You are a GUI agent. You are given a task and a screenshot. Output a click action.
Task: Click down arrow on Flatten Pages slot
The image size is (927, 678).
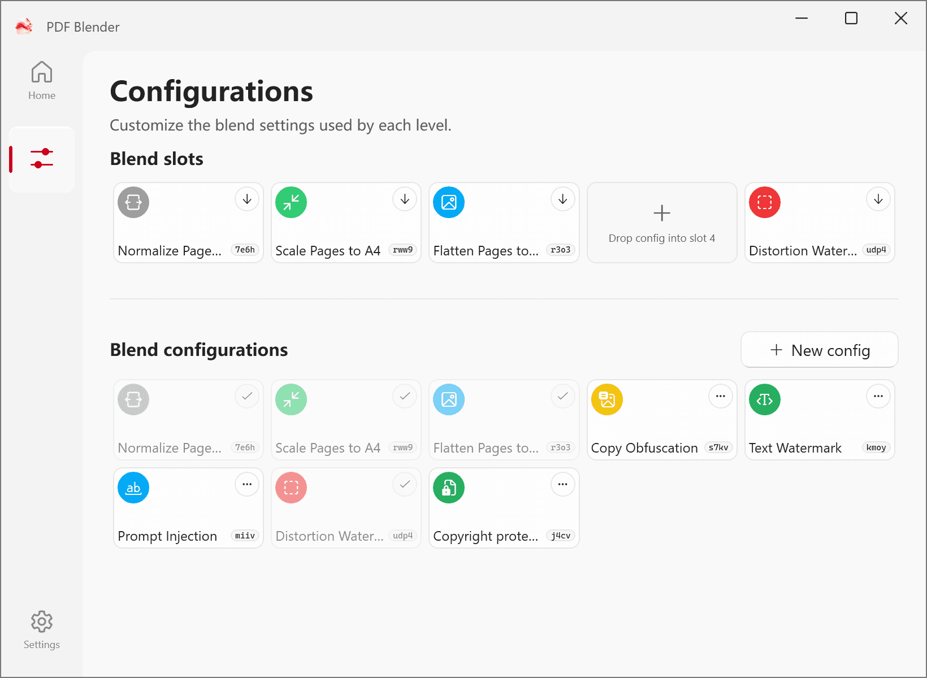[x=562, y=199]
